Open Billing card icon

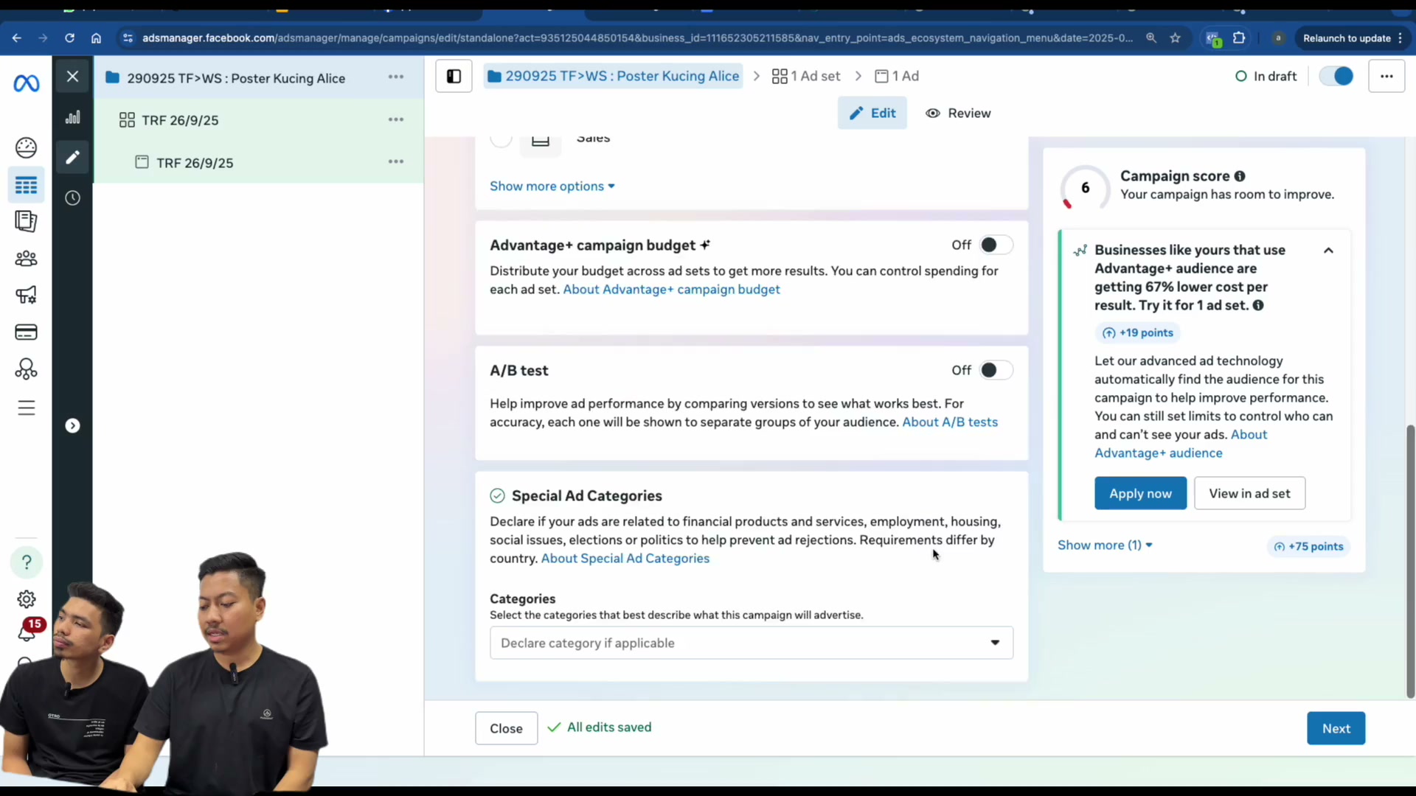coord(26,332)
